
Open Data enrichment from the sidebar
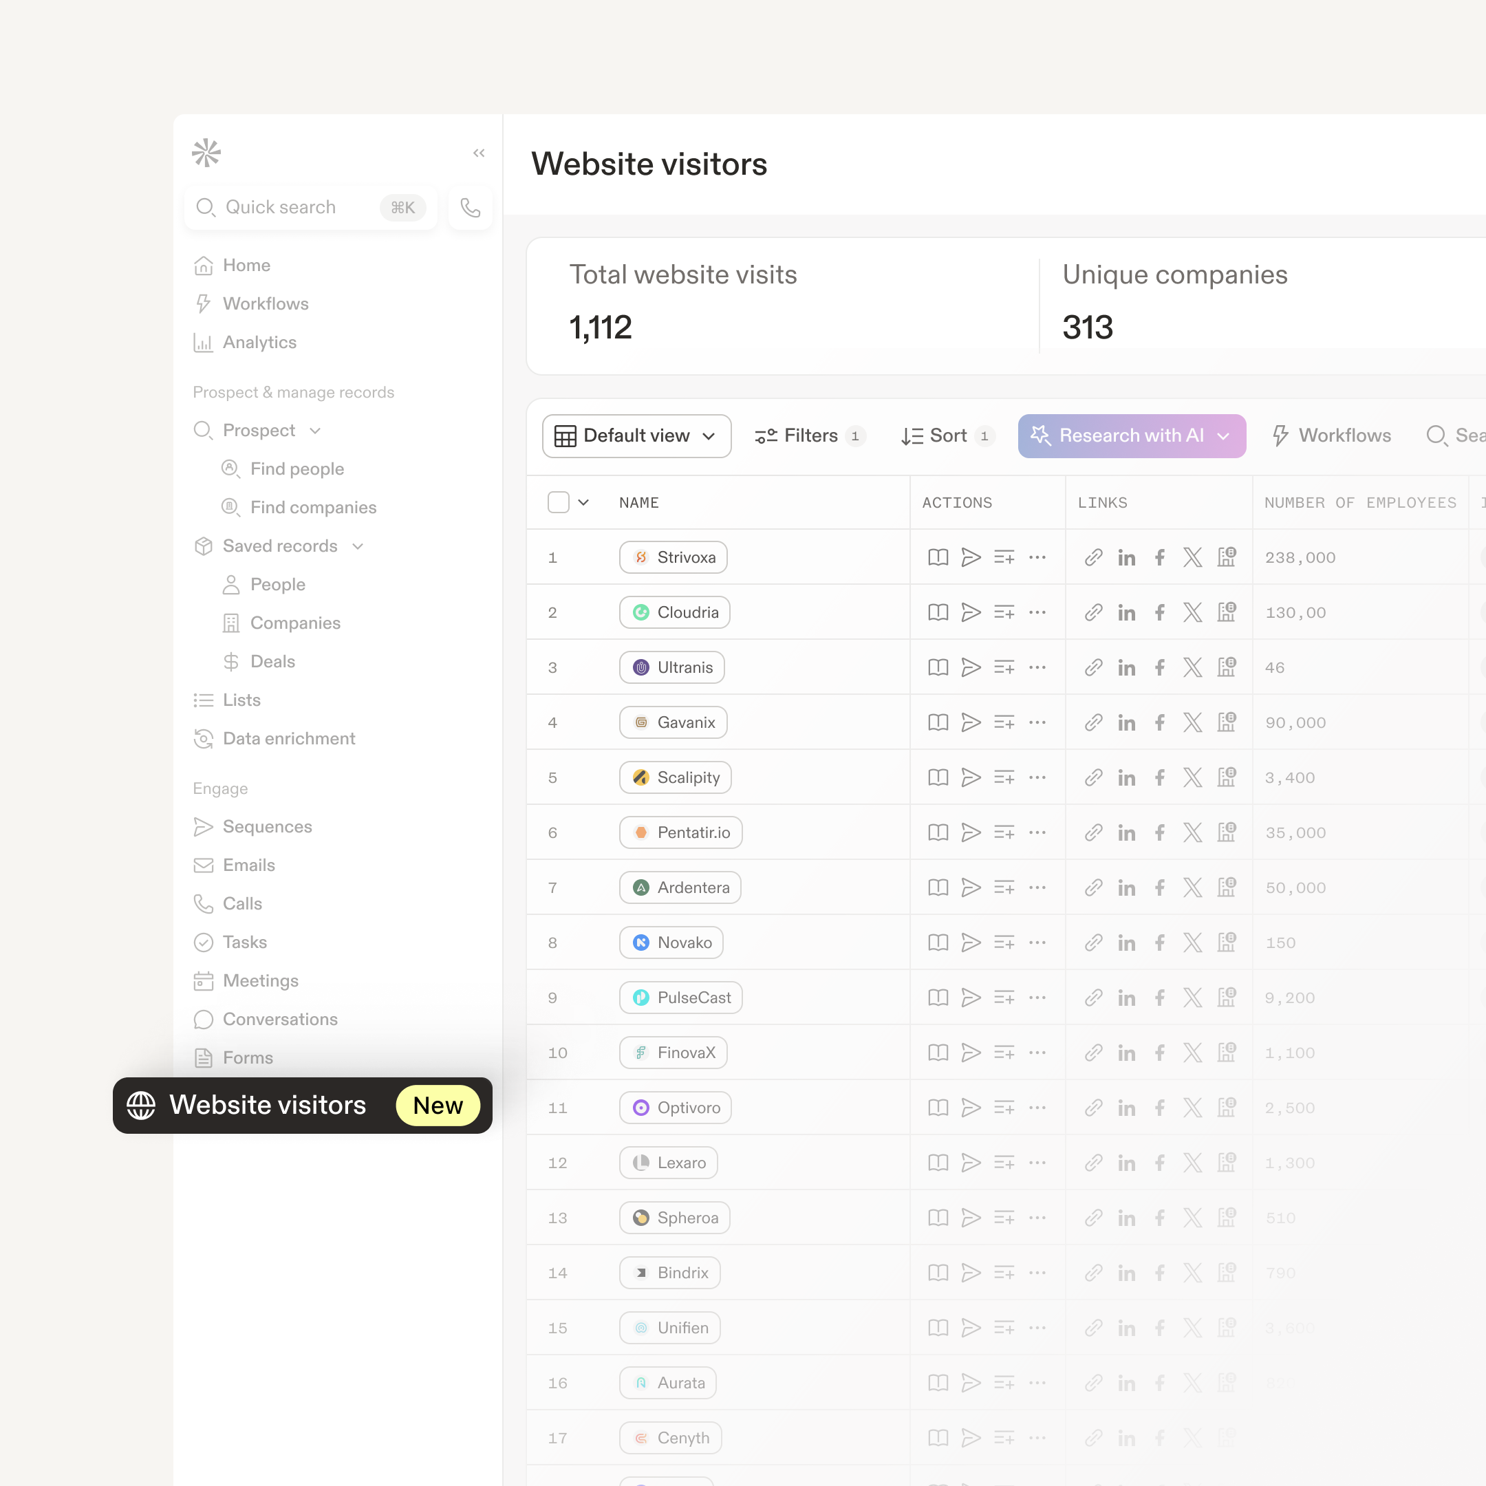point(288,737)
